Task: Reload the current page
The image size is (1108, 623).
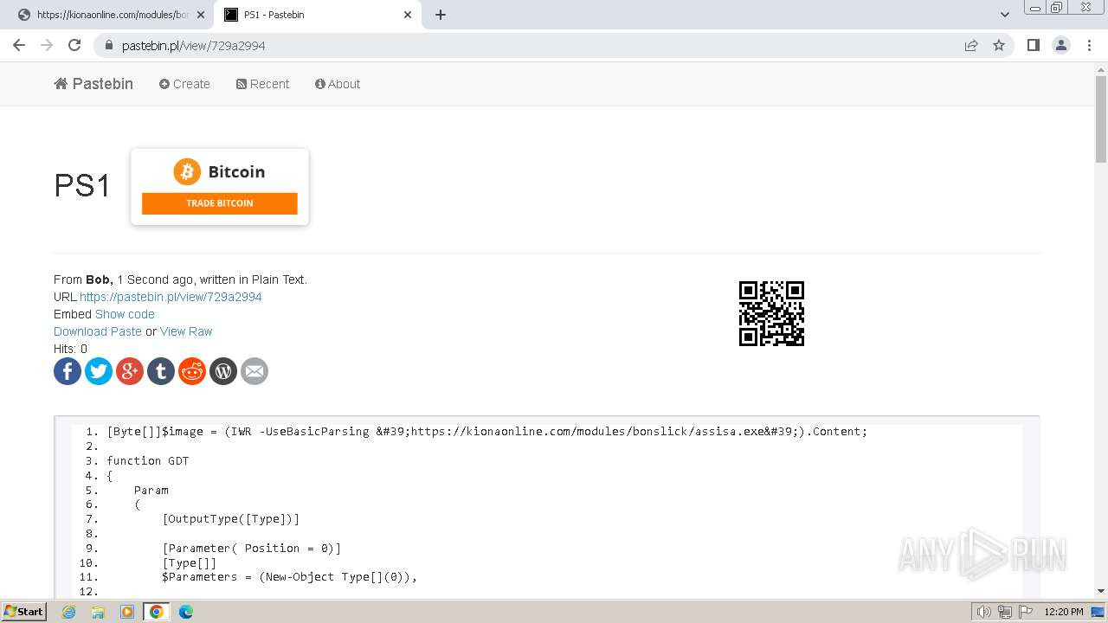Action: 74,45
